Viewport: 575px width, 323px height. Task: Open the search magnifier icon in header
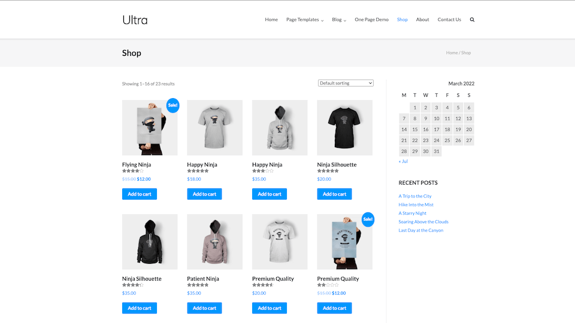tap(472, 20)
